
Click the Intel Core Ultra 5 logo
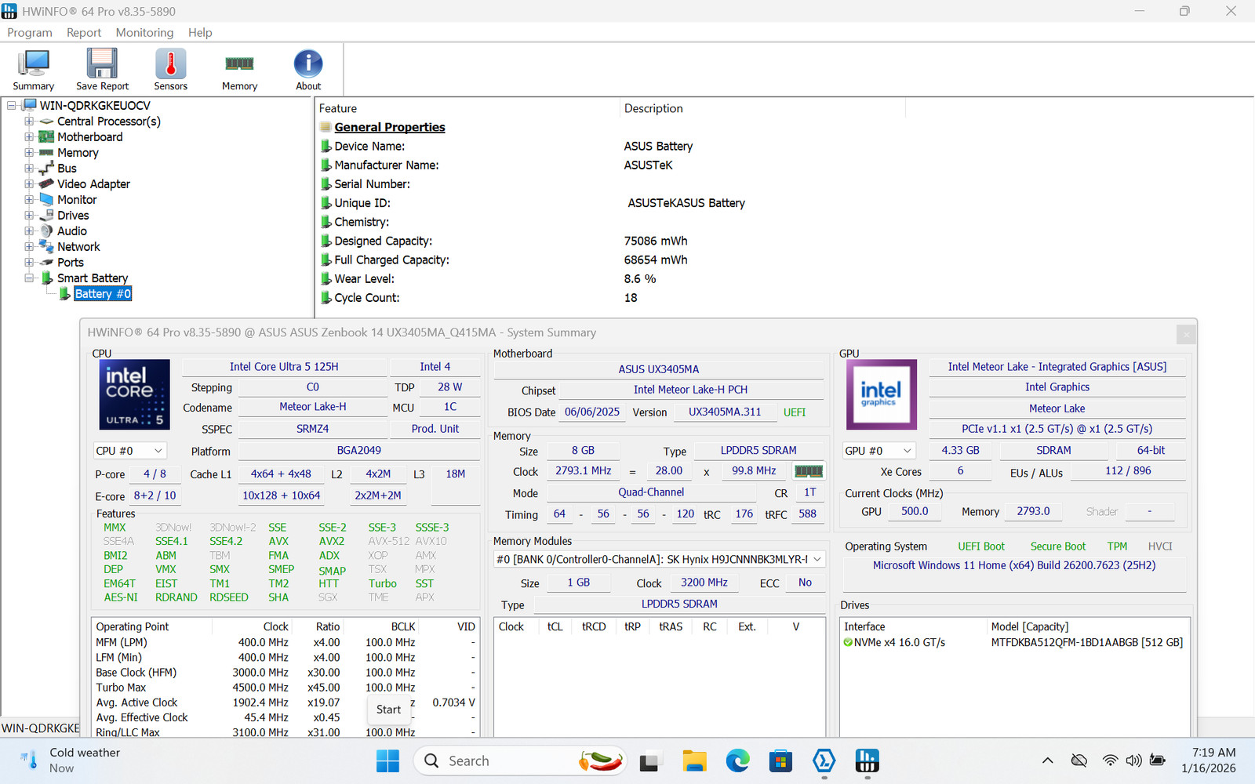point(134,394)
